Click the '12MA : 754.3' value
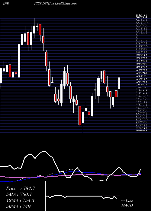This screenshot has height=211, width=151. pyautogui.click(x=20, y=200)
